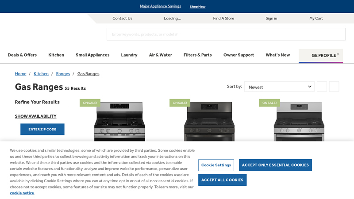Open the third gas range product image
354x199 pixels.
299,121
